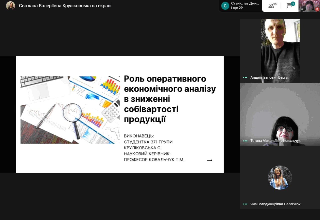Click the text КРУЛІКОВСЬКА С. on the slide
This screenshot has width=320, height=220.
click(142, 148)
